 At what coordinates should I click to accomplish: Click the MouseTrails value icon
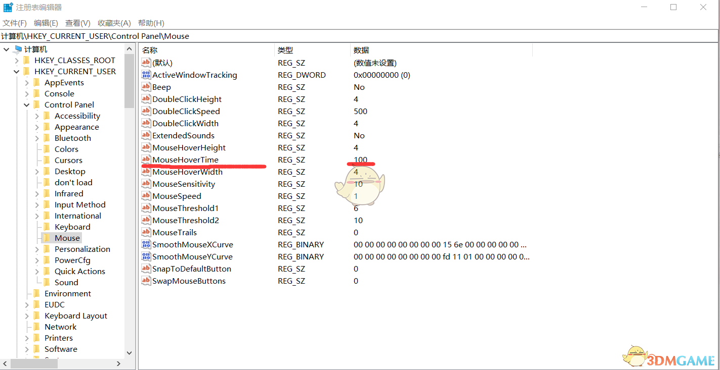click(146, 232)
